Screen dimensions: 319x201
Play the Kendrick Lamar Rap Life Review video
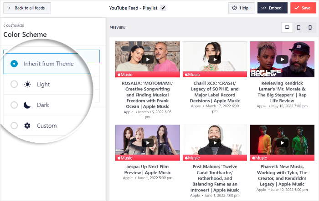[282, 60]
